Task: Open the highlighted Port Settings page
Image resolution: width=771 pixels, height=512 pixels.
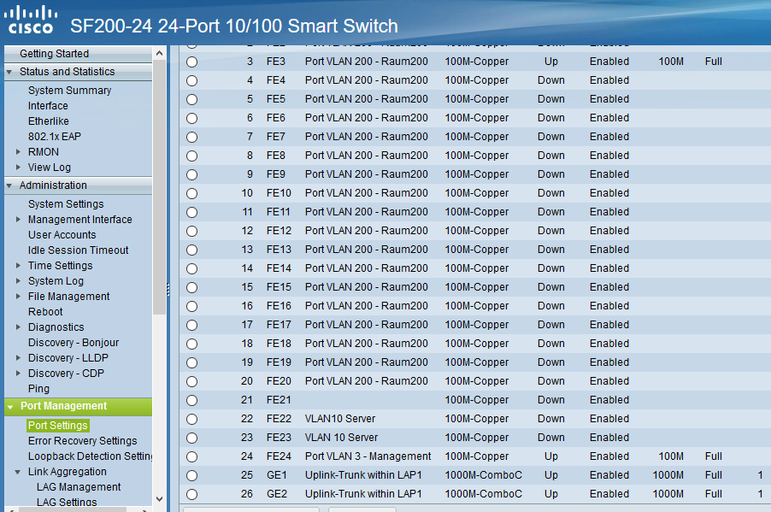Action: click(58, 426)
